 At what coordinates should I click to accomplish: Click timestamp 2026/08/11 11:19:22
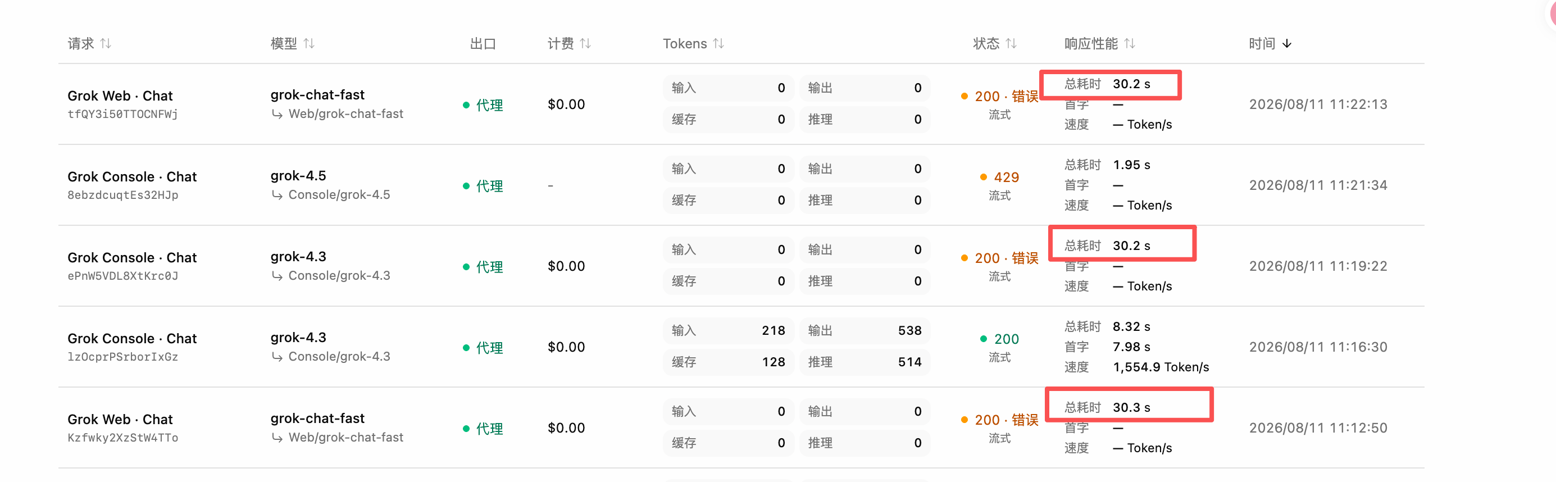[x=1318, y=266]
